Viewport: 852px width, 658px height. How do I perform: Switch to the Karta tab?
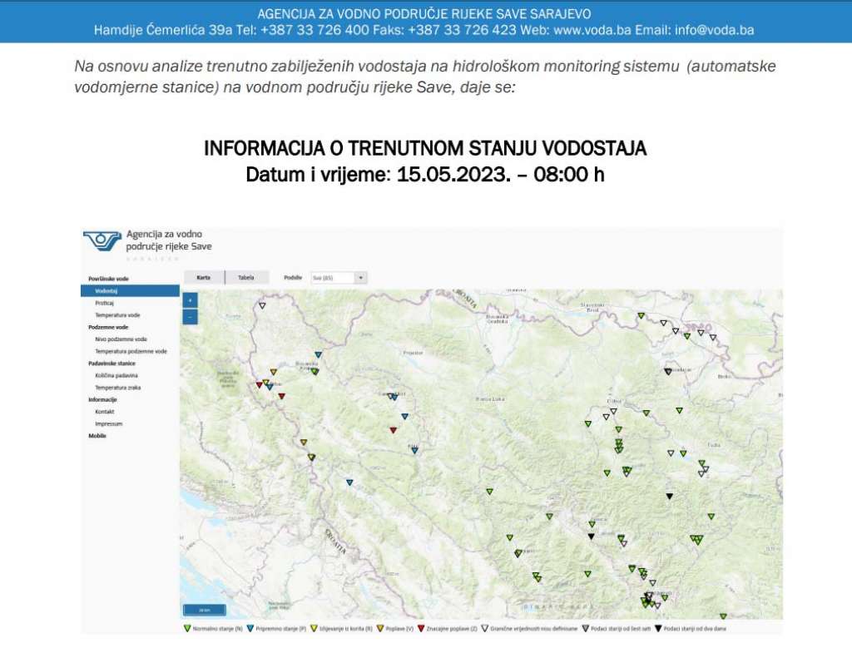pos(203,277)
